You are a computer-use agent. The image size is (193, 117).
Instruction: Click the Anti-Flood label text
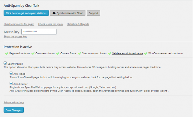tap(19, 74)
